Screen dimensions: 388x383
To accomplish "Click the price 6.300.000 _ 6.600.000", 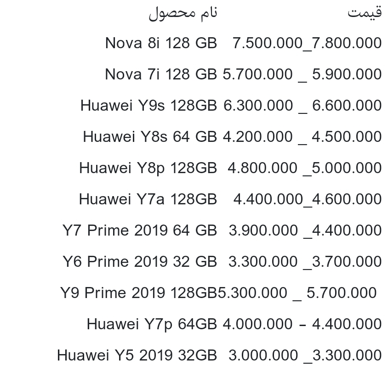I will 302,106.
